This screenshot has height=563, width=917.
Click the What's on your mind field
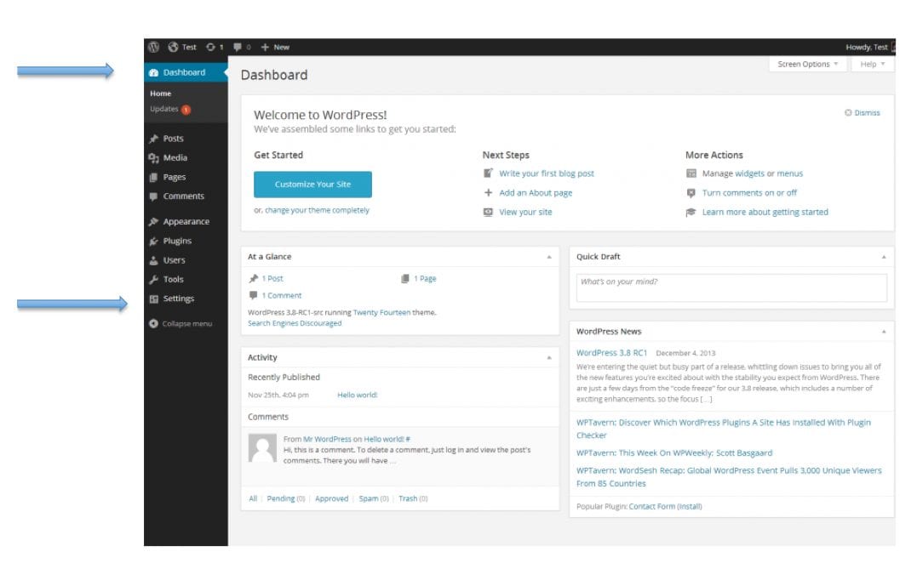coord(731,288)
